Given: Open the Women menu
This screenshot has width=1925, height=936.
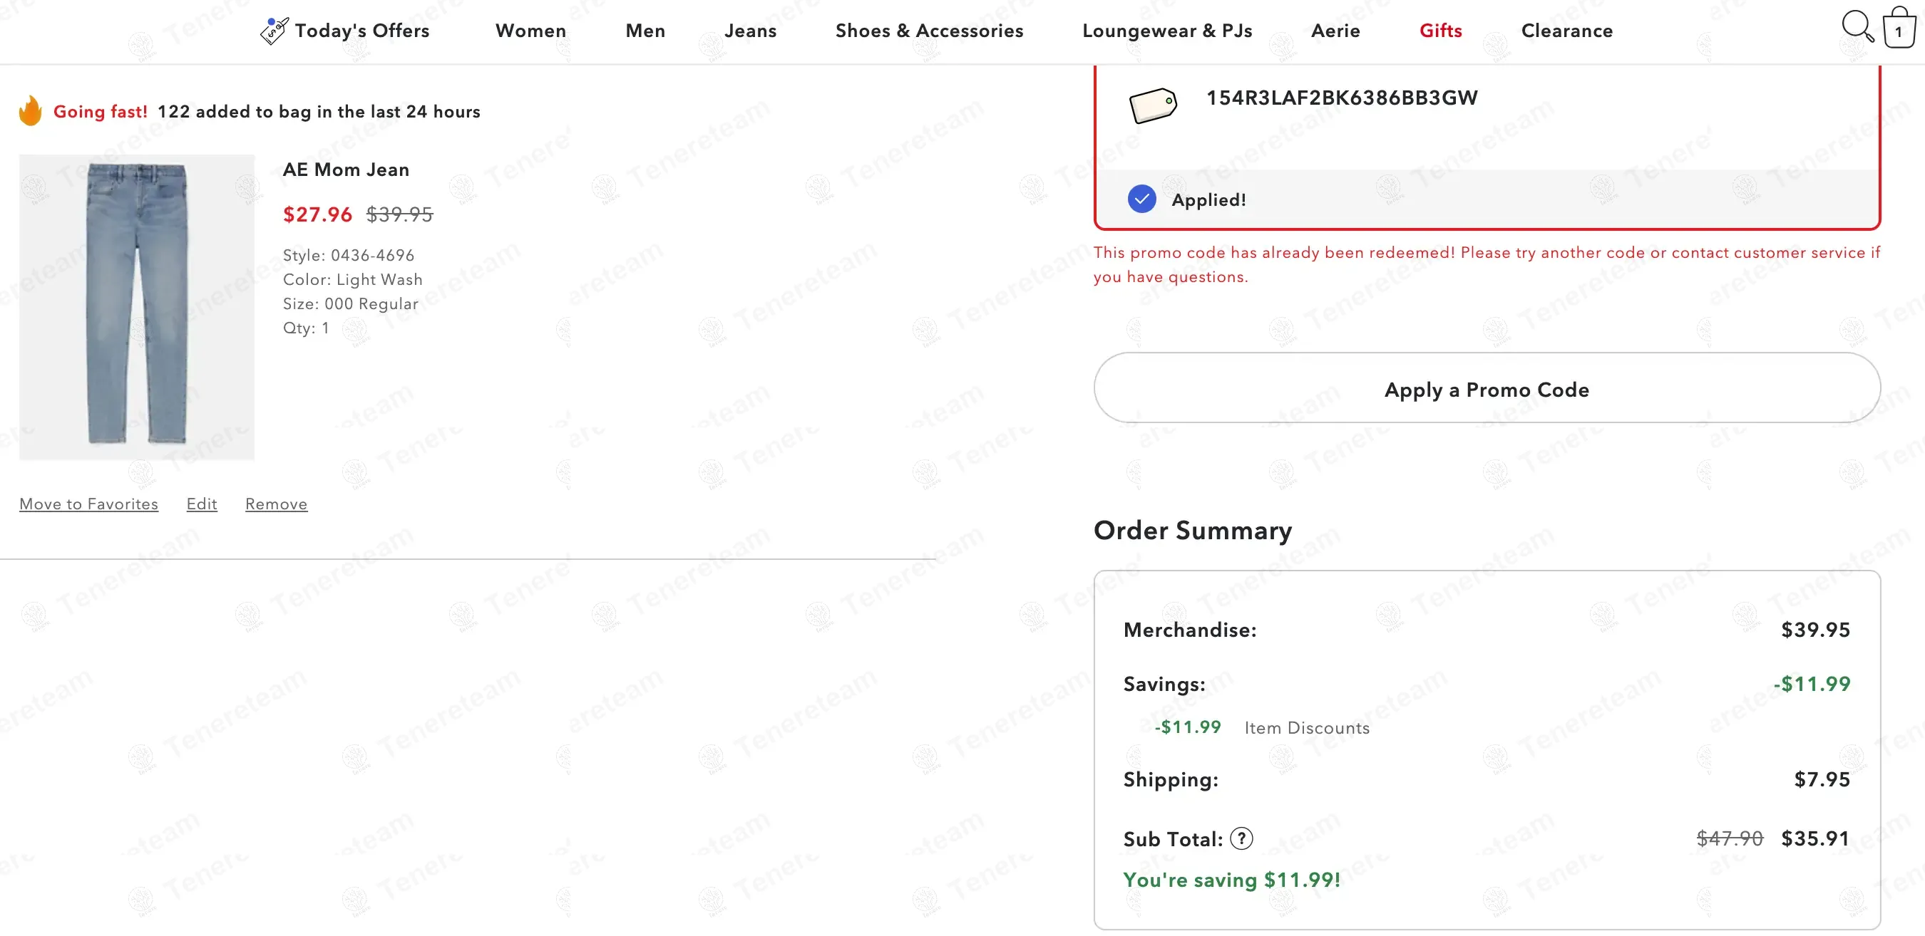Looking at the screenshot, I should [530, 31].
